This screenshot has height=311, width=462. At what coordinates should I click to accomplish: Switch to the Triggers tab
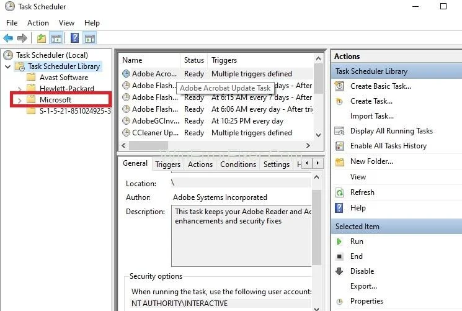(x=167, y=165)
